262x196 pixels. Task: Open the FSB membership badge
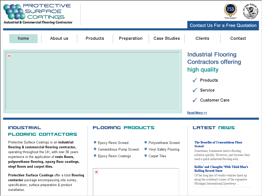pyautogui.click(x=231, y=11)
